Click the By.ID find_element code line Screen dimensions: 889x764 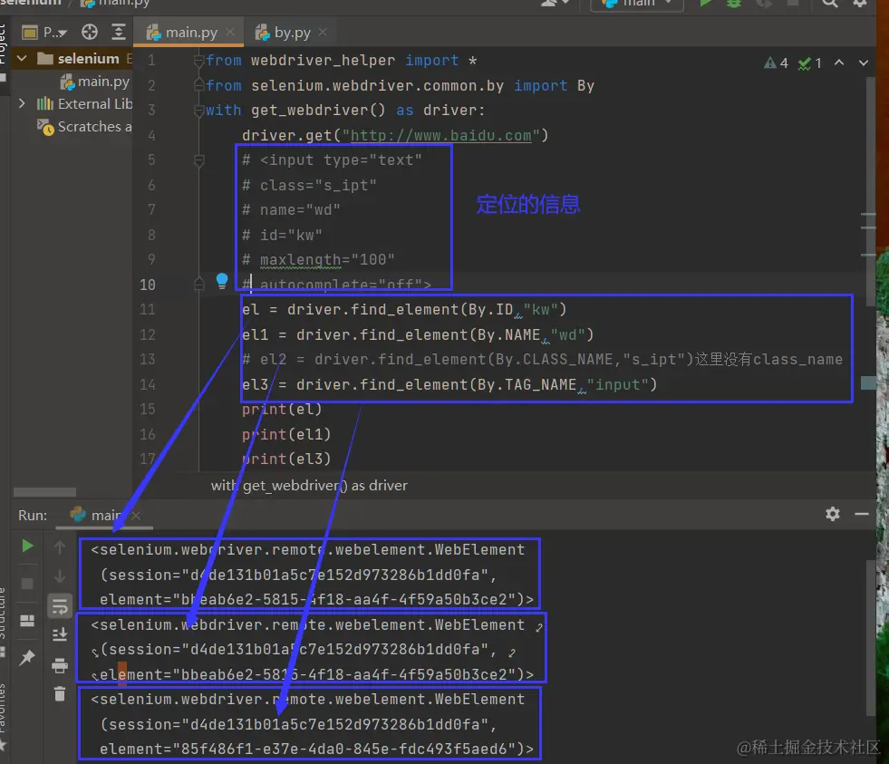404,310
